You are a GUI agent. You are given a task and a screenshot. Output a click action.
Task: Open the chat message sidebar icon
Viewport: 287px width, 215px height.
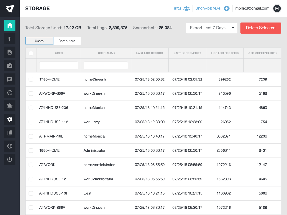tap(10, 79)
